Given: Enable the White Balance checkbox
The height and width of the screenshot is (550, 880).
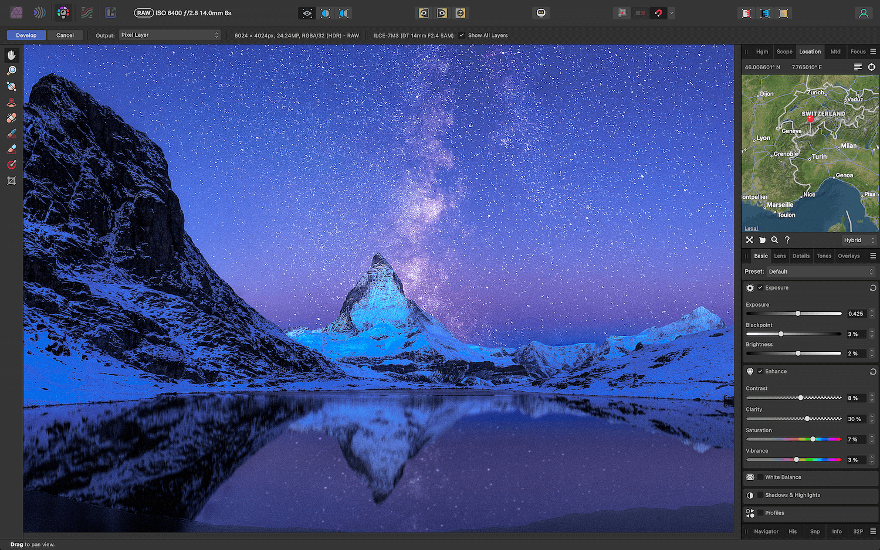Looking at the screenshot, I should 760,477.
